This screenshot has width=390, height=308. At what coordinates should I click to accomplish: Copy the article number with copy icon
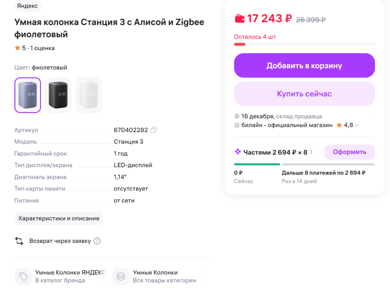coord(153,130)
